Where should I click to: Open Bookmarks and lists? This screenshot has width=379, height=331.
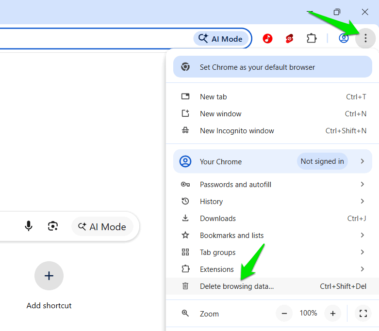click(x=272, y=235)
